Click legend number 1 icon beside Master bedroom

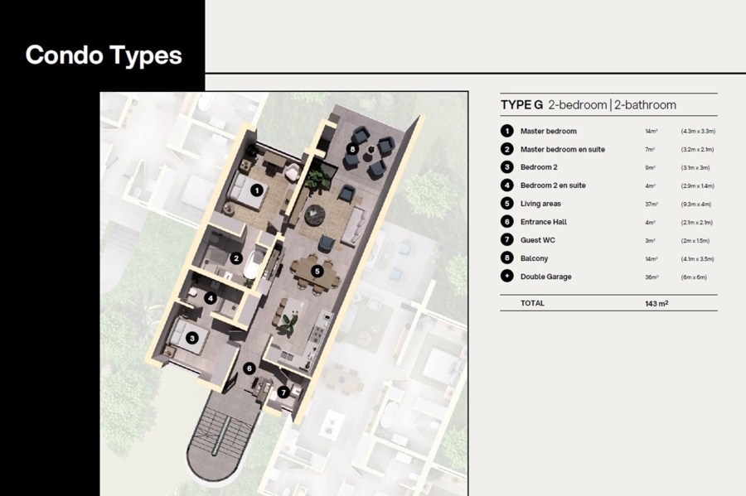[x=507, y=131]
